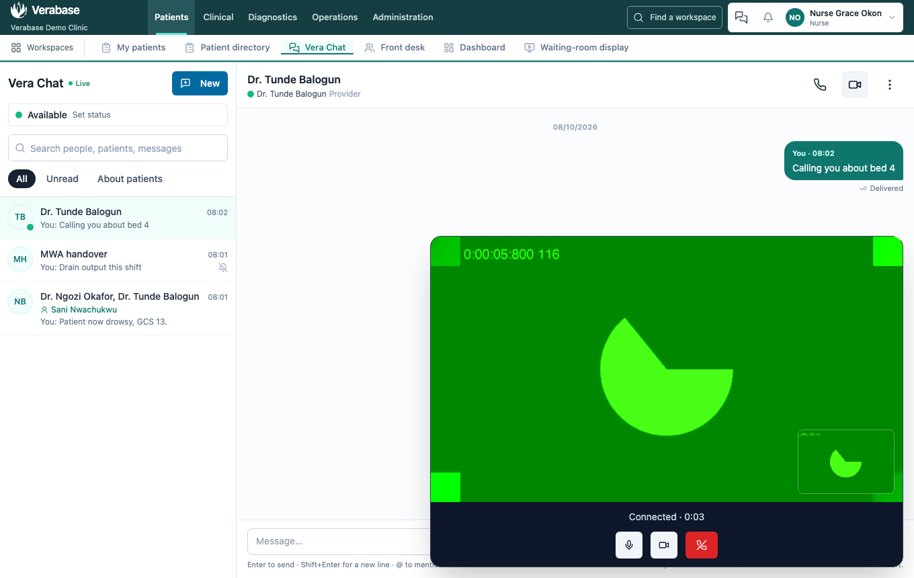This screenshot has height=578, width=914.
Task: Open the notifications bell
Action: pos(768,17)
